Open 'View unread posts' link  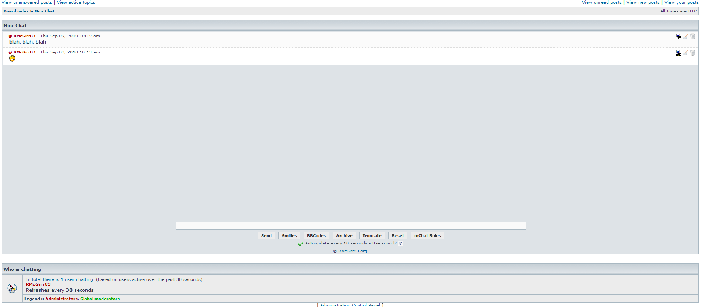point(602,2)
